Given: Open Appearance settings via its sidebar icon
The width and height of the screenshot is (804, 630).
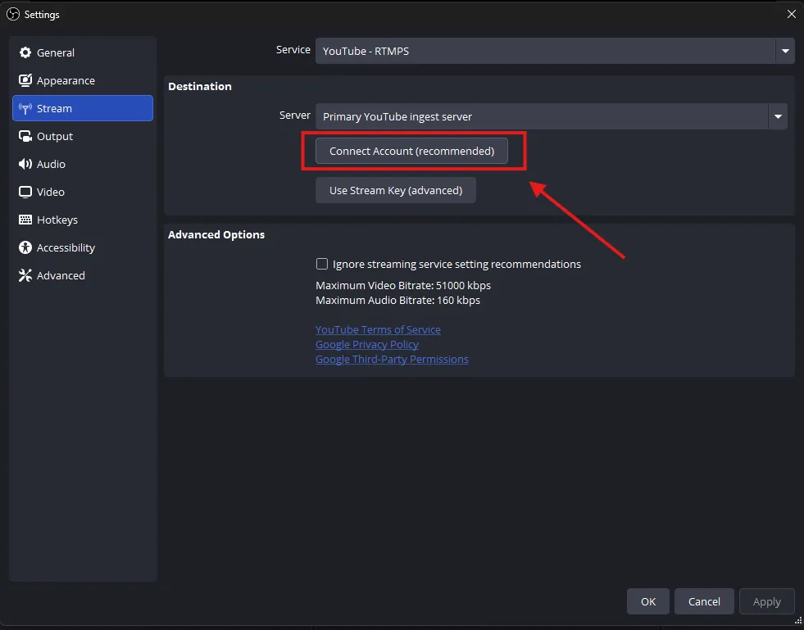Looking at the screenshot, I should [x=24, y=80].
